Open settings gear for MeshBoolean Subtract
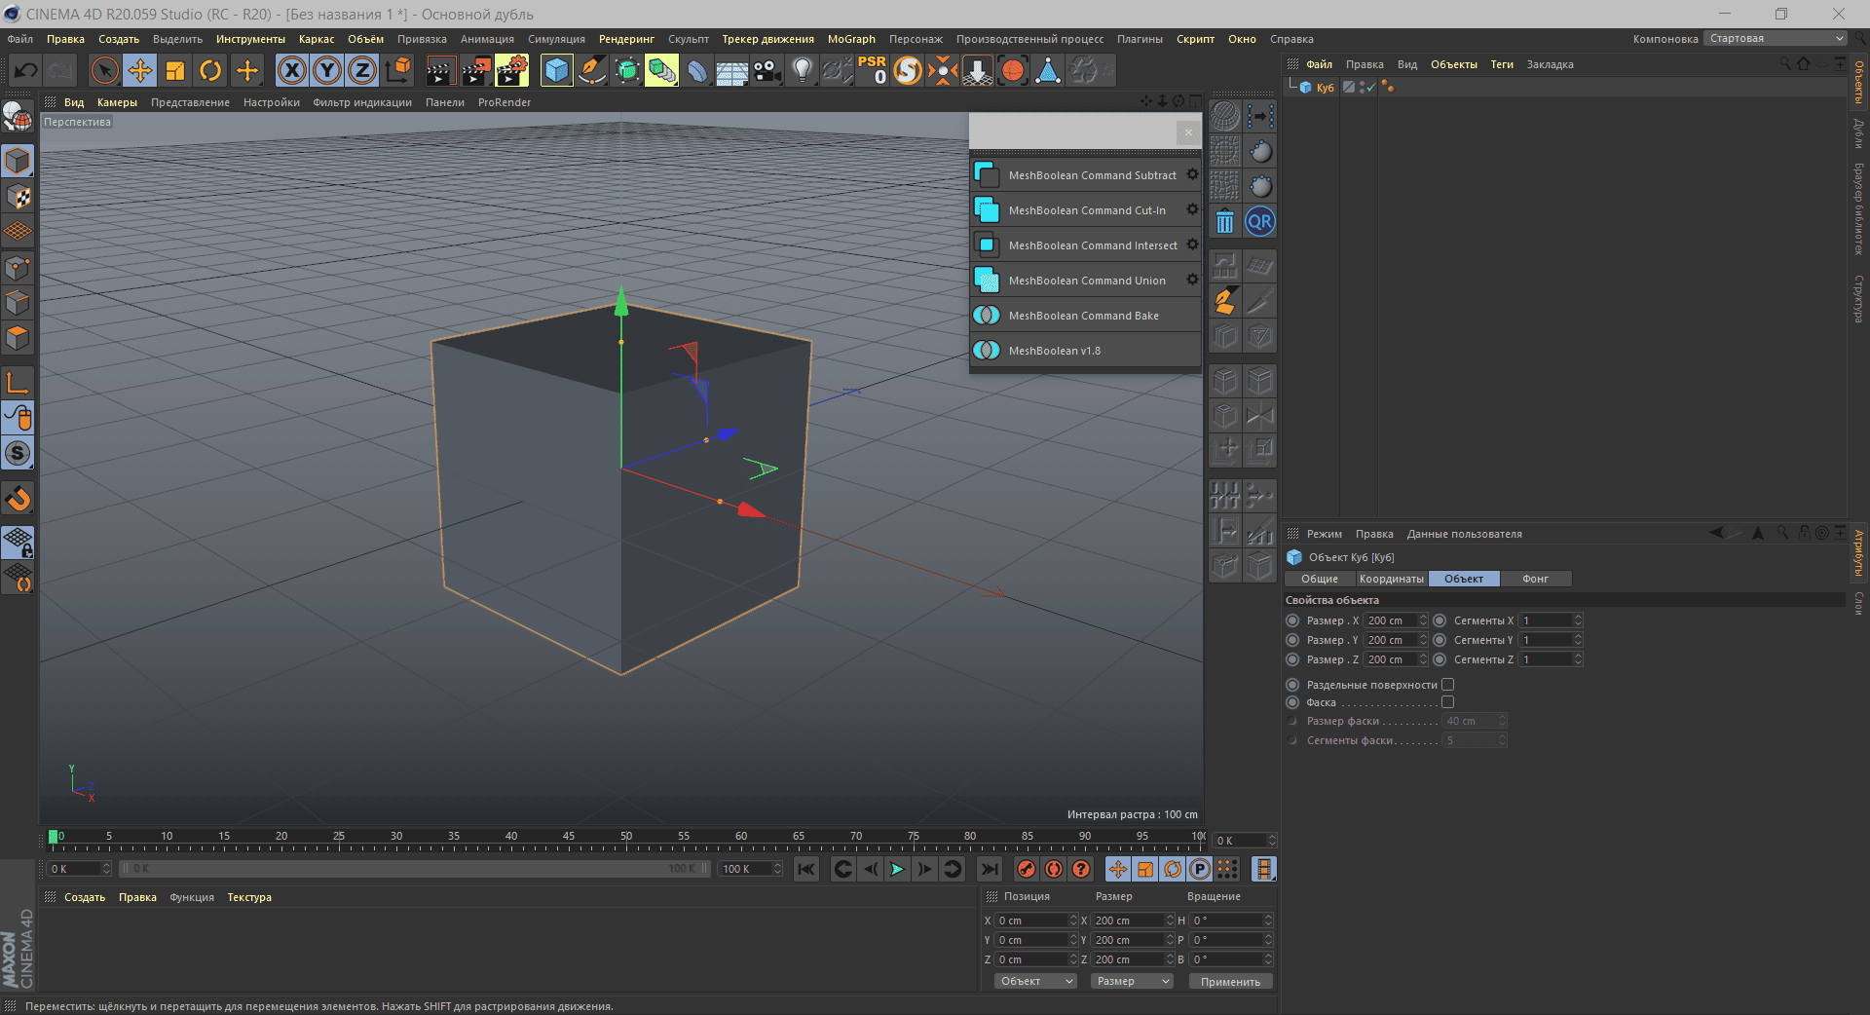1870x1015 pixels. (1192, 174)
